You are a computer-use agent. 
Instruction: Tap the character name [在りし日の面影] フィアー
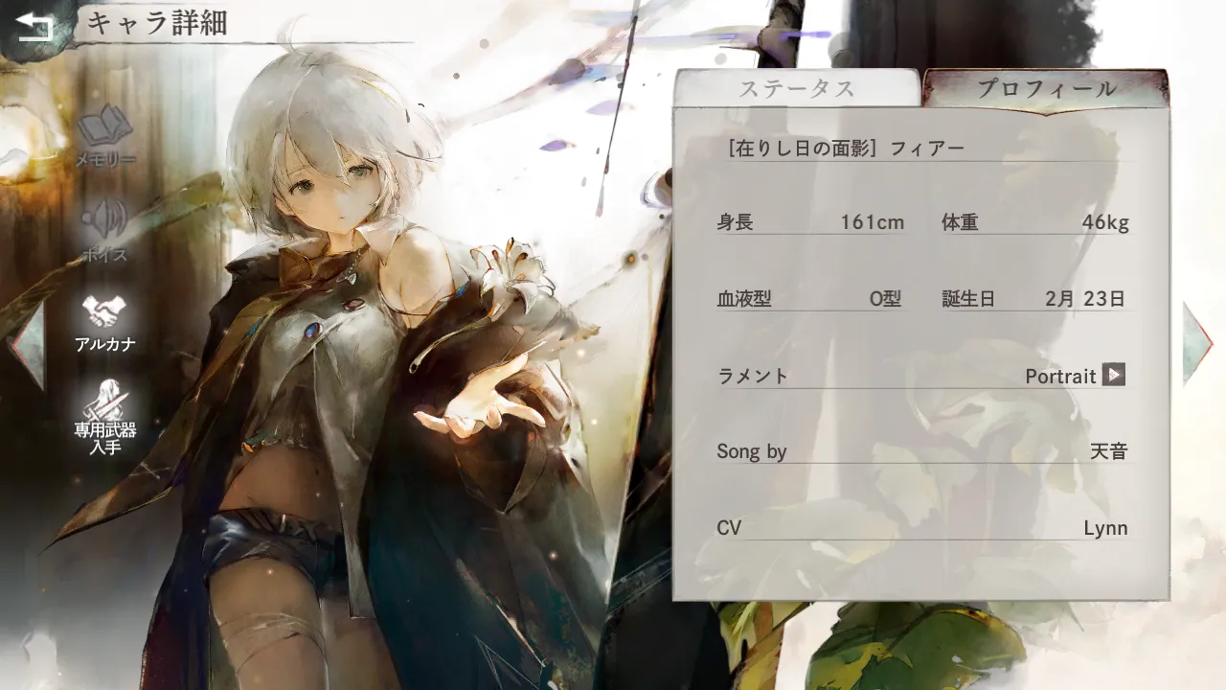[x=845, y=148]
